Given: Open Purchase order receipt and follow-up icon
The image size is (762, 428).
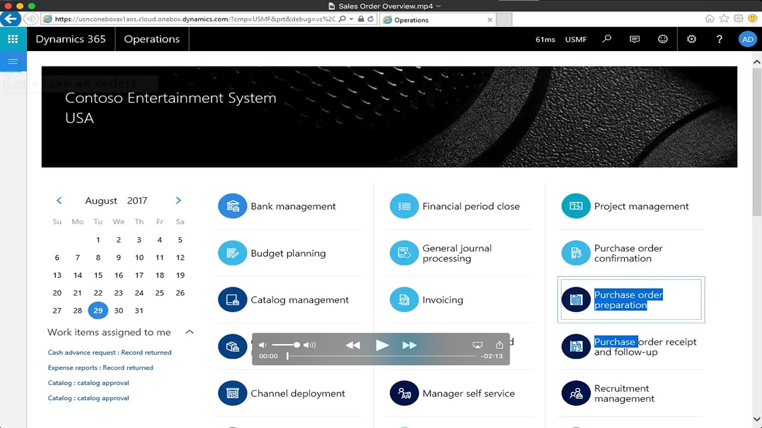Looking at the screenshot, I should 576,347.
